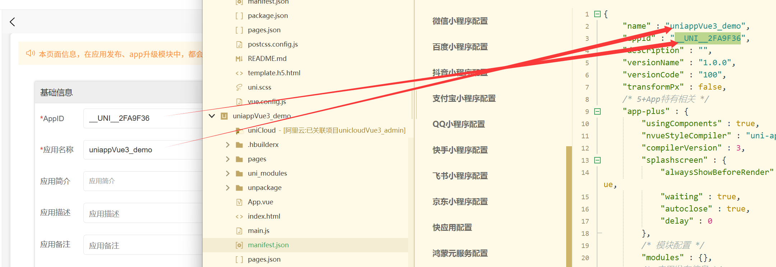Collapse the uniappVue3_demo project tree
The image size is (776, 267).
pyautogui.click(x=212, y=116)
